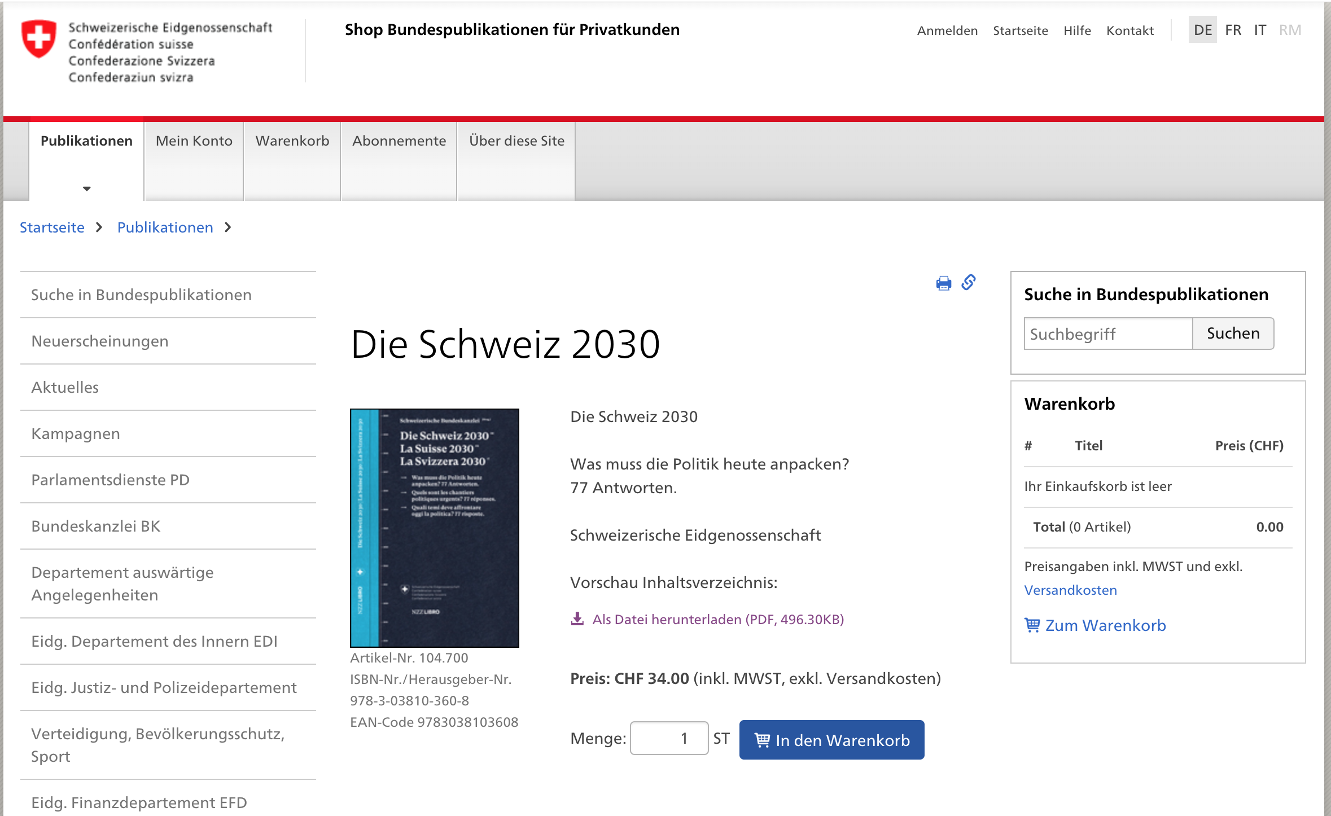1331x816 pixels.
Task: Click the Swiss Confederation coat of arms logo
Action: click(39, 38)
